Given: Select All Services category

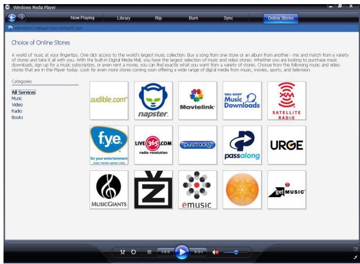Looking at the screenshot, I should pos(23,92).
